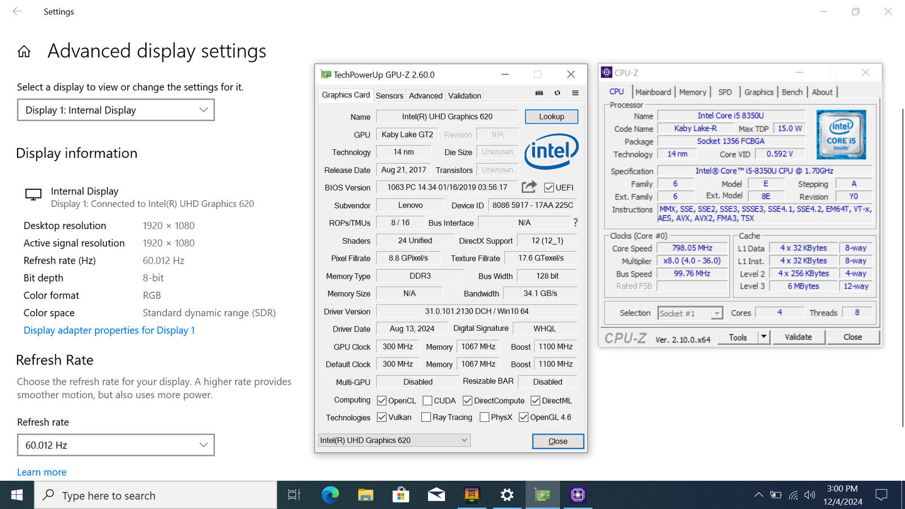Switch to Settings via the taskbar gear icon

tap(507, 495)
